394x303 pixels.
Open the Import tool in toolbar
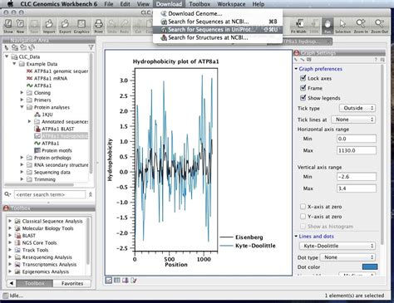pyautogui.click(x=49, y=26)
